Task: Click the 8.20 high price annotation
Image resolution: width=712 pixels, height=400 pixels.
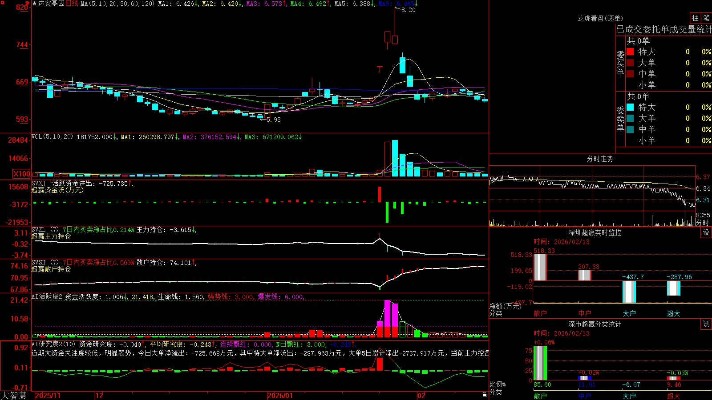Action: click(408, 10)
